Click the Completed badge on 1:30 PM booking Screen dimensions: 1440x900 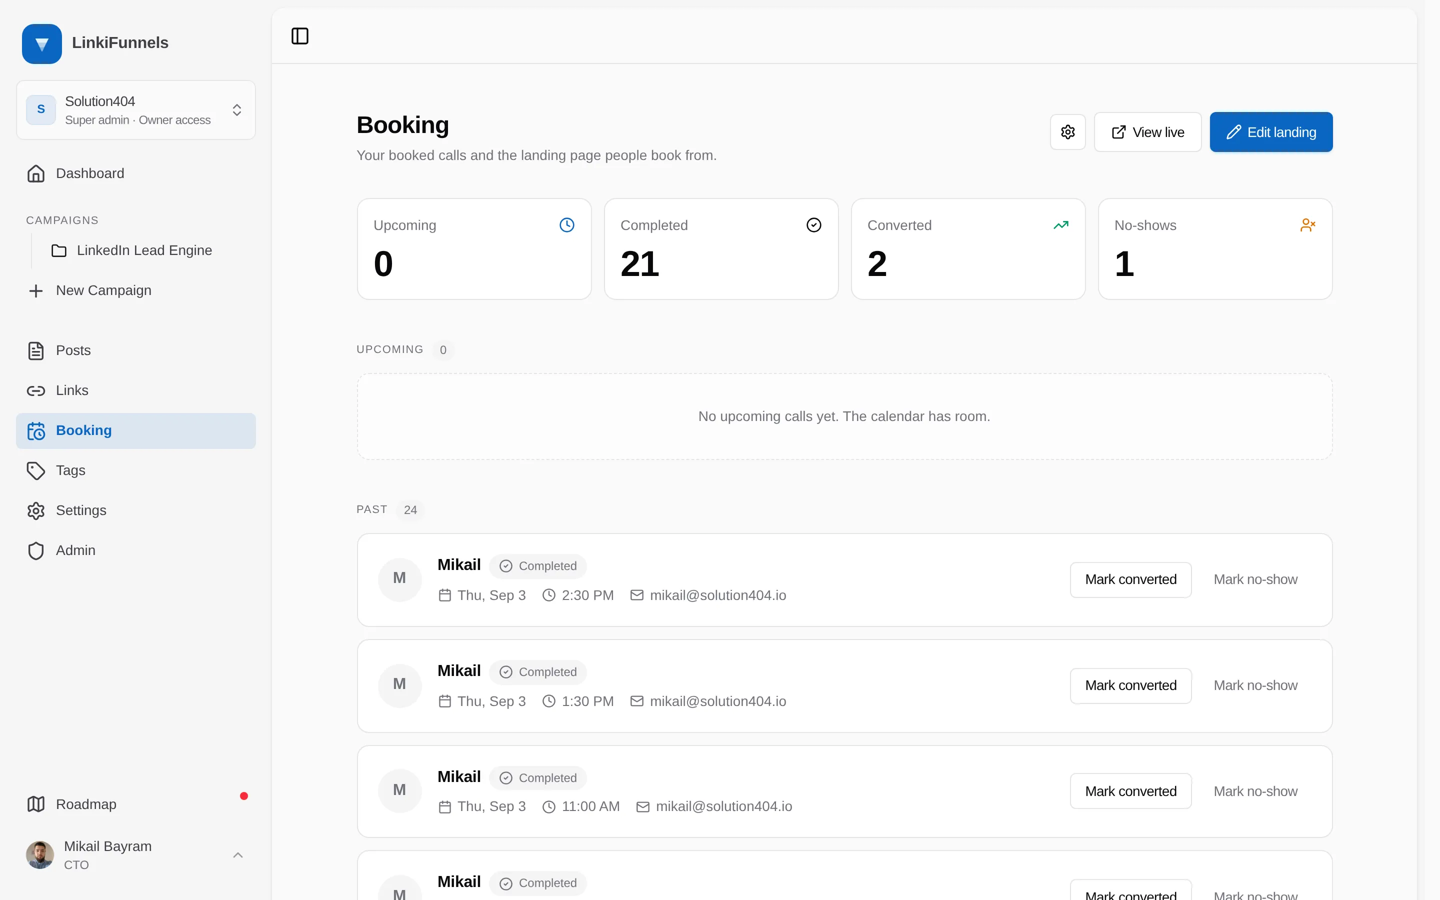point(538,672)
